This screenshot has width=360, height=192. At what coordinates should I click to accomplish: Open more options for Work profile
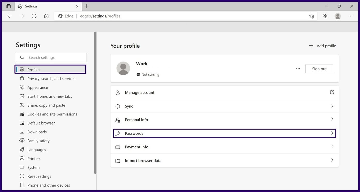(298, 69)
